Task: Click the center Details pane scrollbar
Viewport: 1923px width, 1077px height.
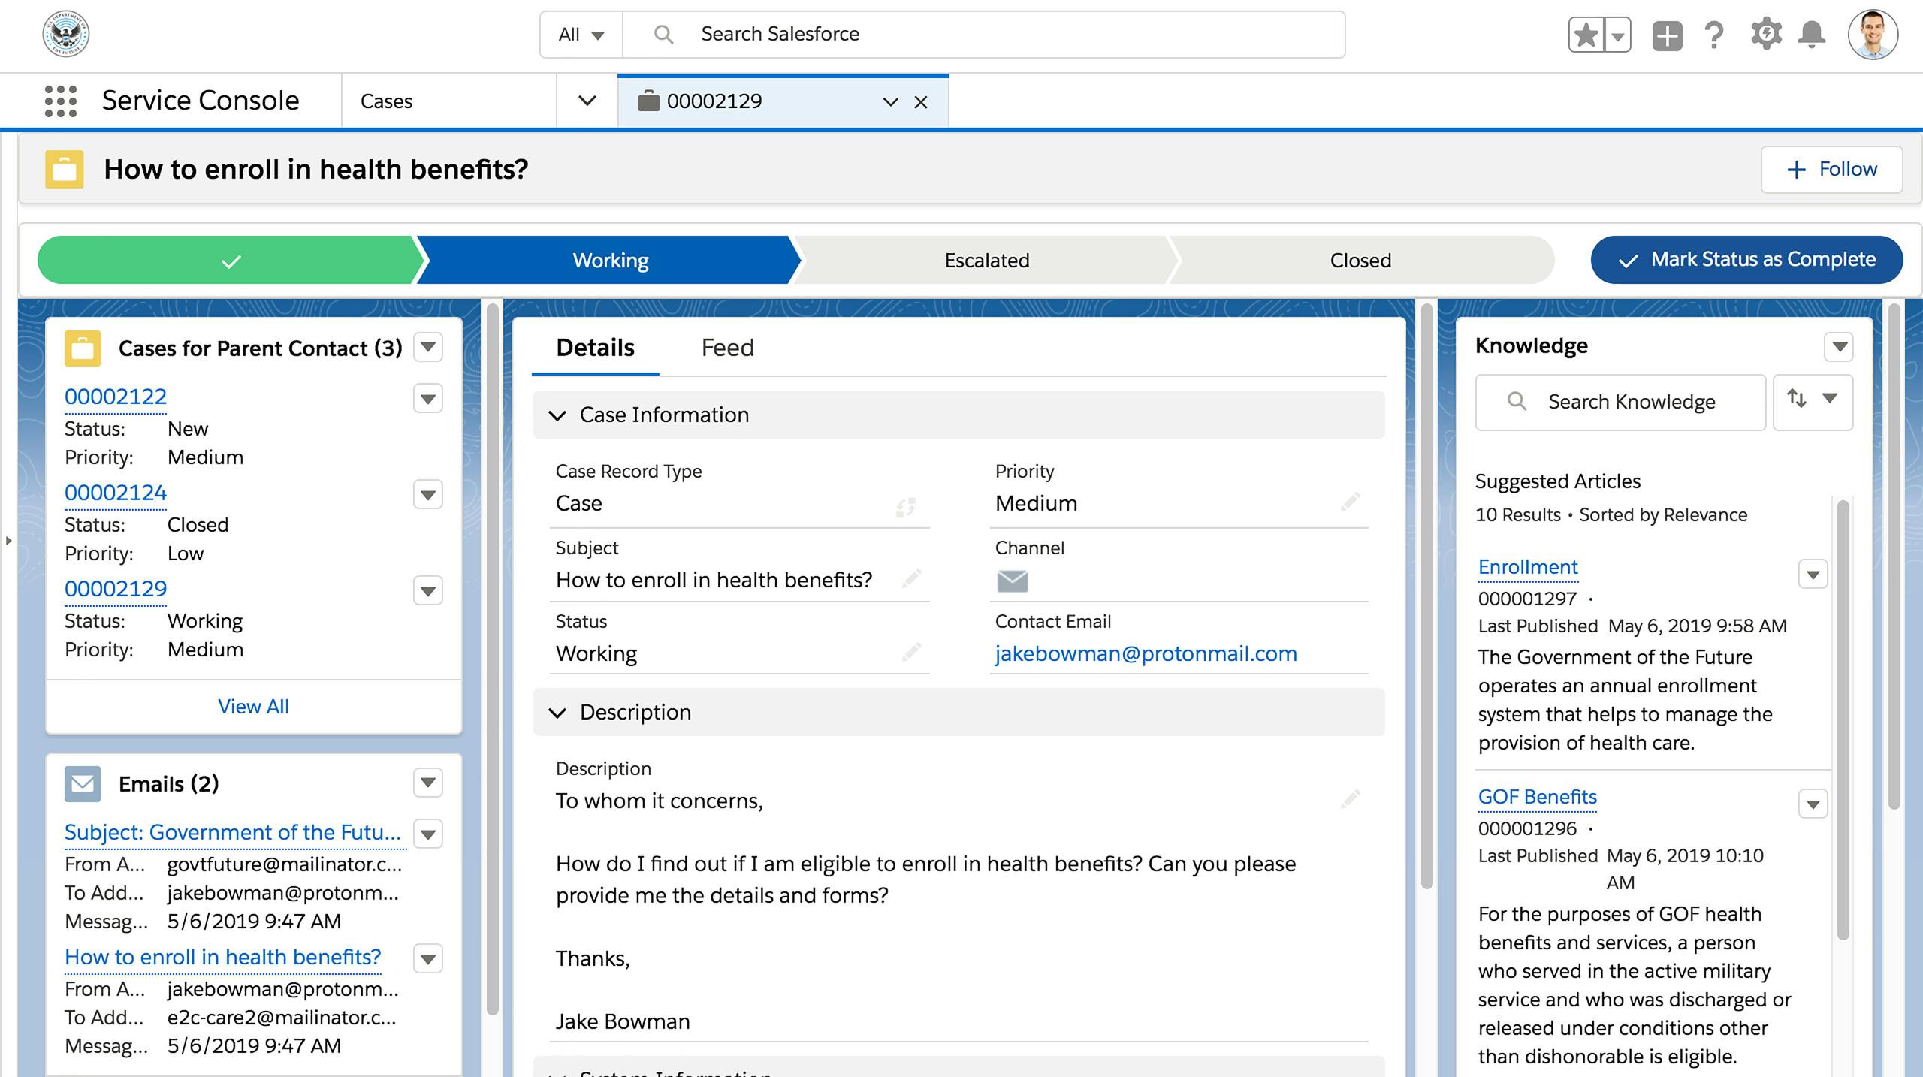Action: click(x=1427, y=596)
